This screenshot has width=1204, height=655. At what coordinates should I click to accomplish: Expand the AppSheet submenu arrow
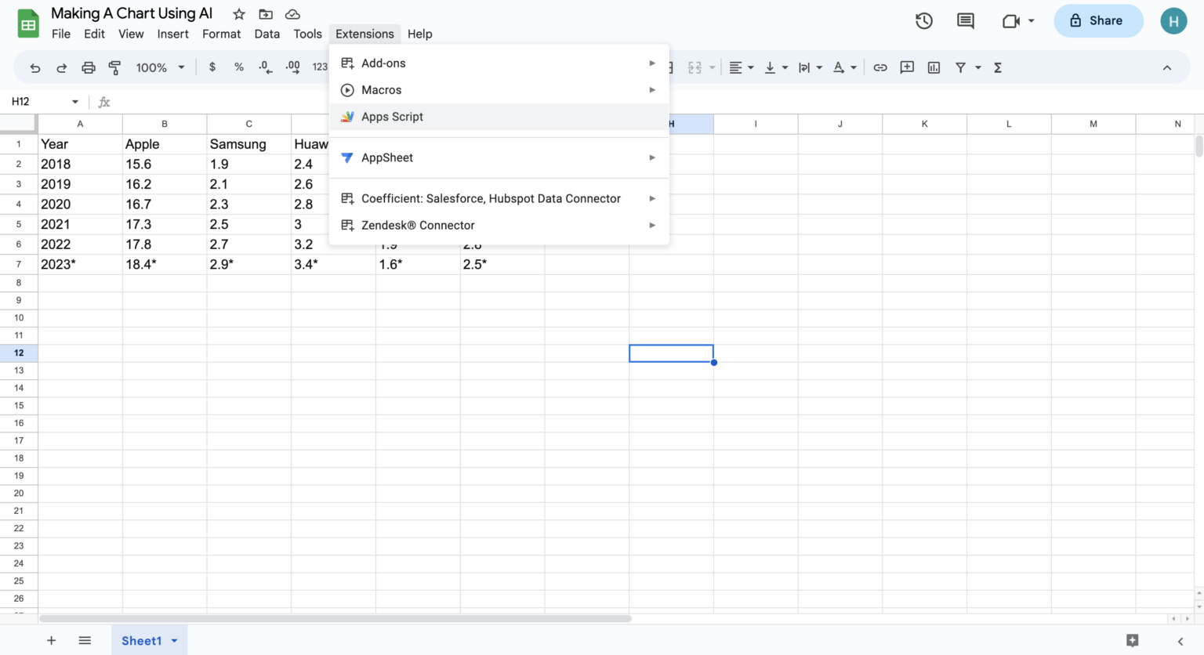coord(651,157)
